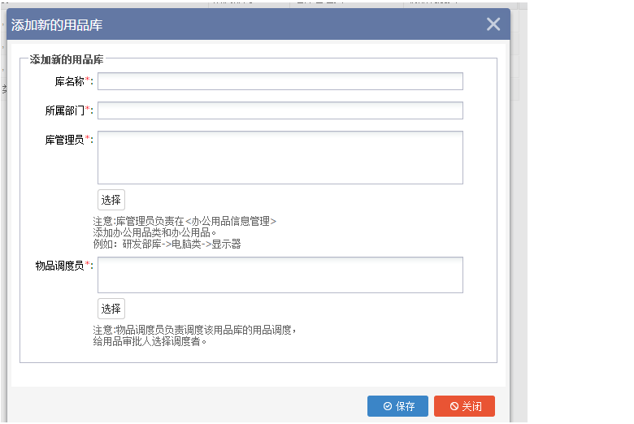Viewport: 634px width, 424px height.
Task: Open 选择 picker for 物品调度员
Action: point(111,309)
